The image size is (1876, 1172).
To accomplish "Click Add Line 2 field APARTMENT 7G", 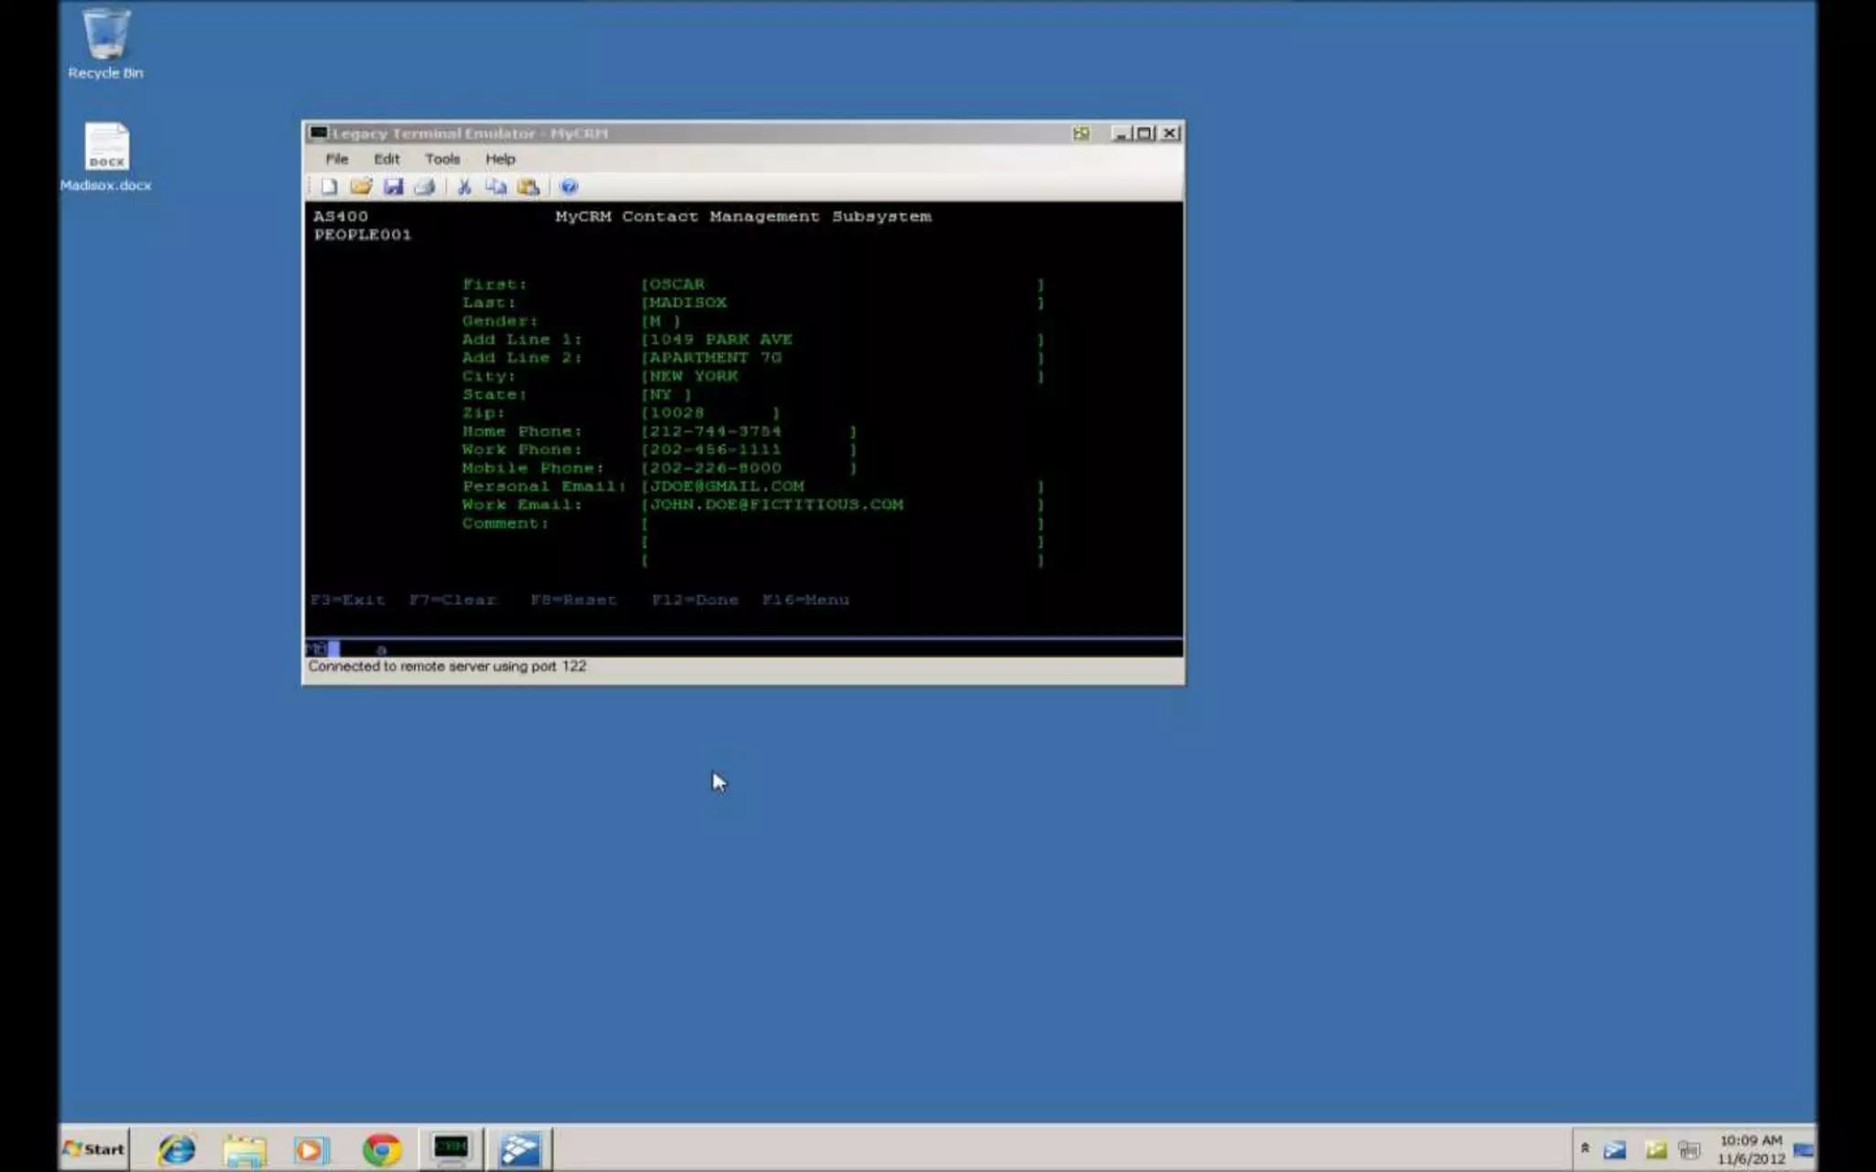I will click(843, 358).
